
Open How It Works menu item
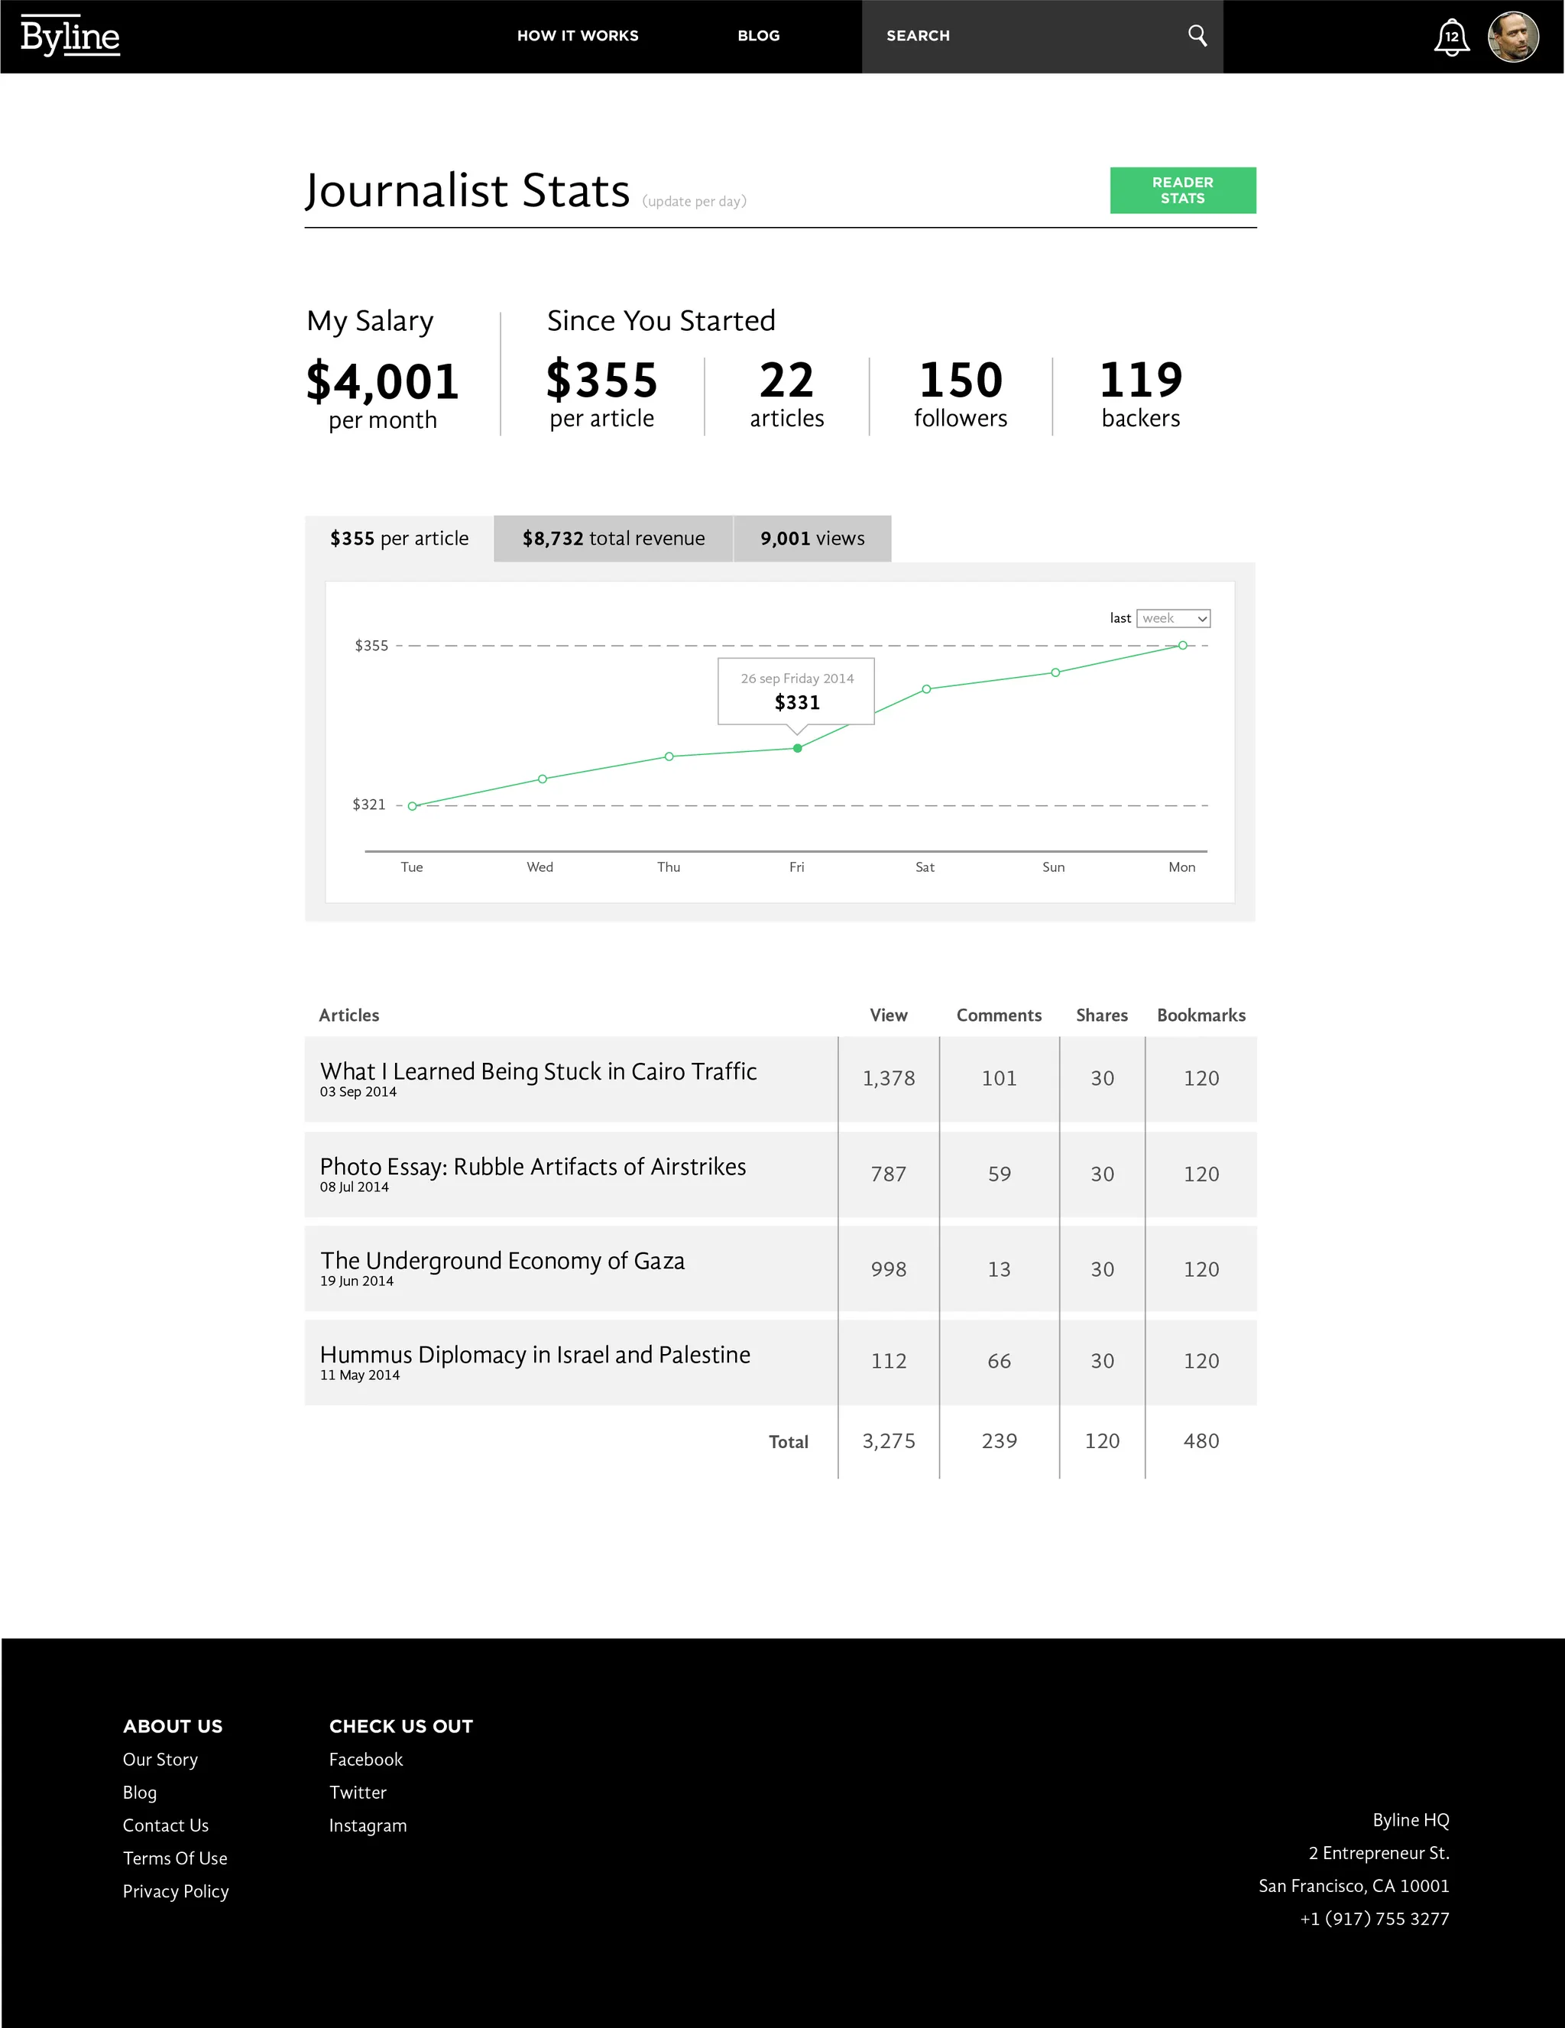578,36
